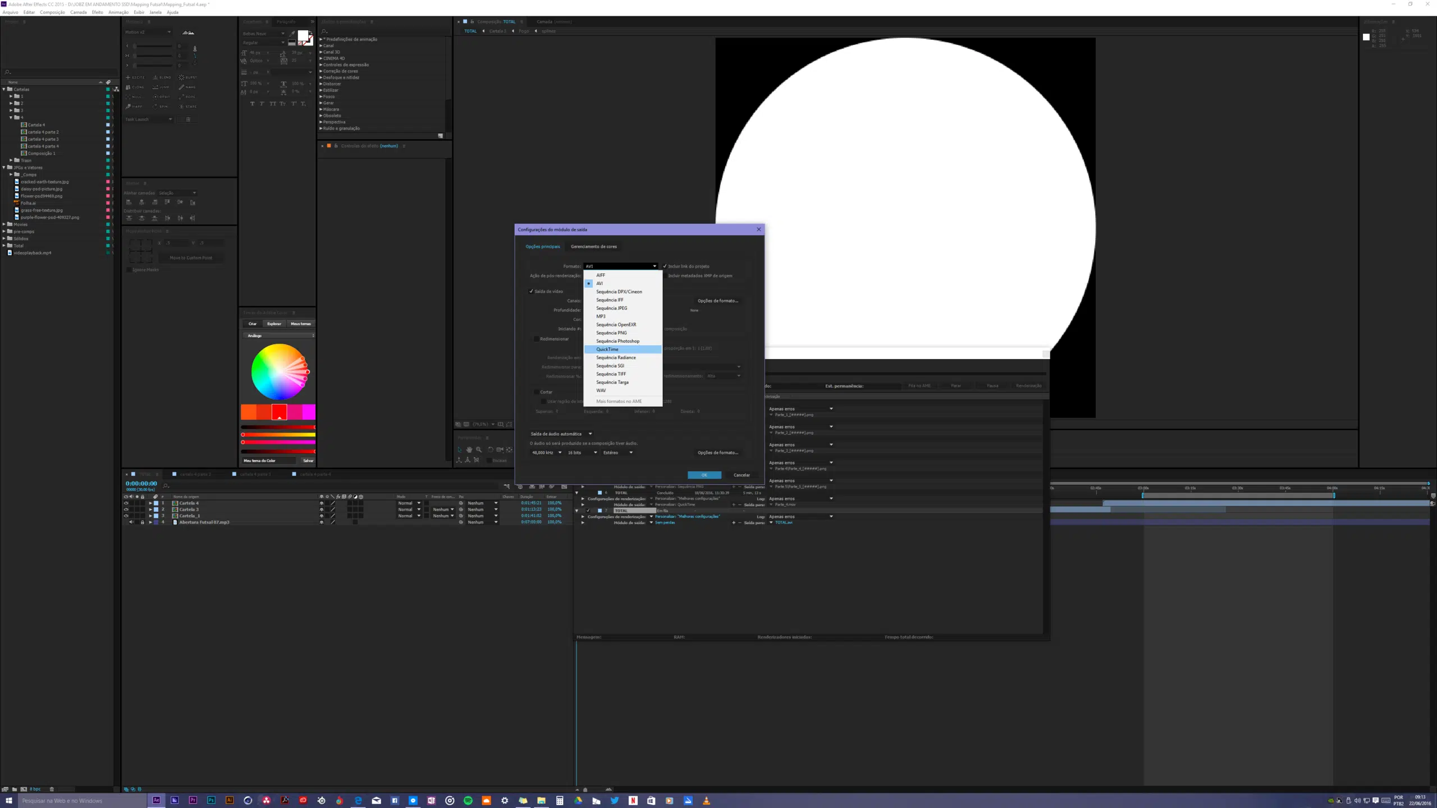Enable the Redimensionar checkbox
1437x808 pixels.
point(536,339)
